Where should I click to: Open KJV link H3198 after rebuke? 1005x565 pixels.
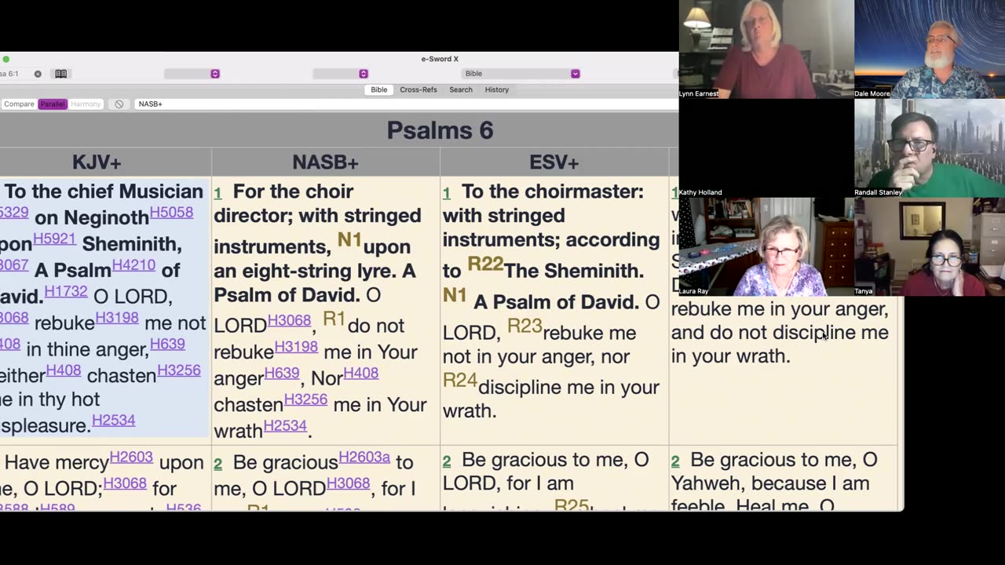(117, 318)
